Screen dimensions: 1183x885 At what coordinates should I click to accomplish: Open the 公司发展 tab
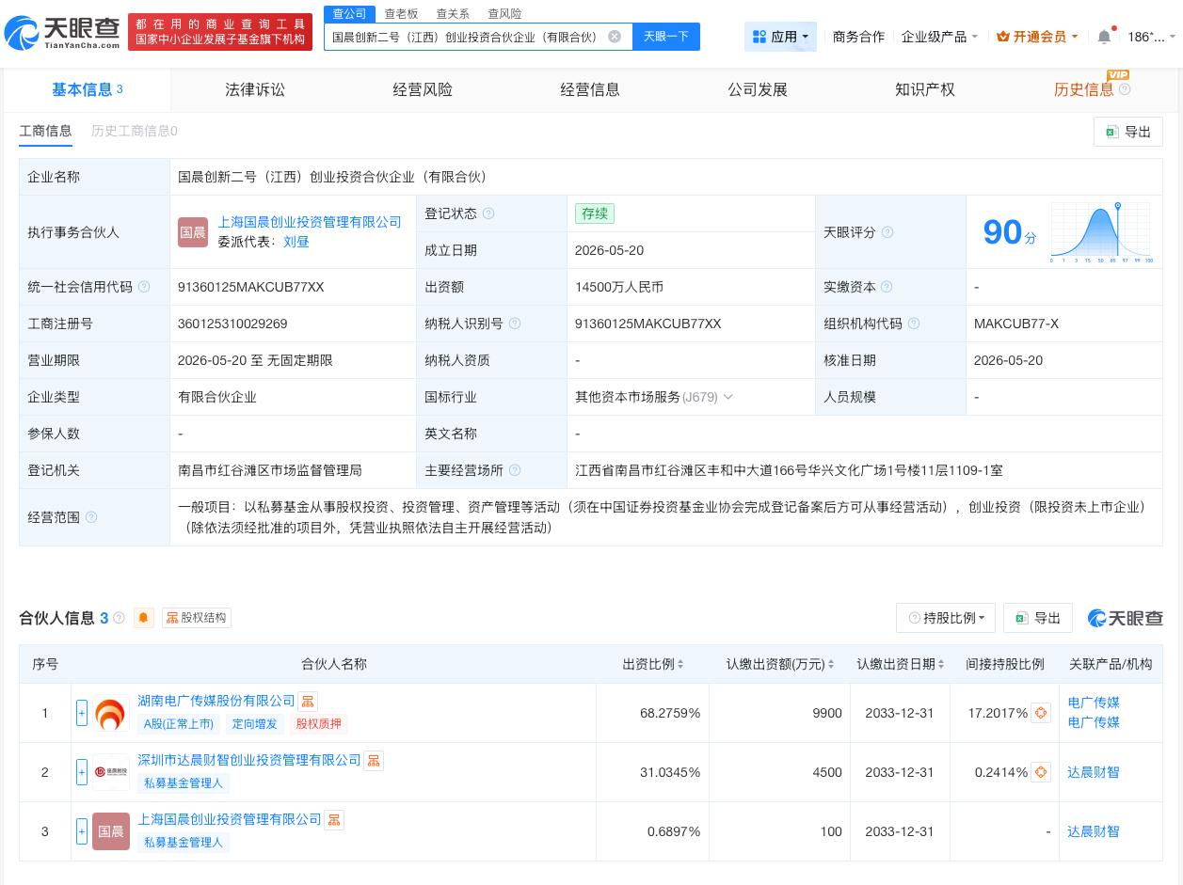(x=758, y=89)
